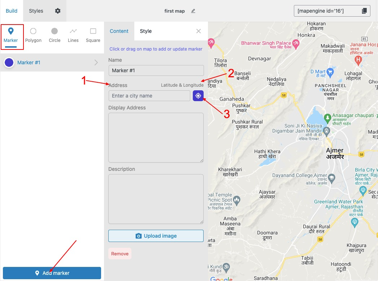Switch to Latitude & Longitude input
378x281 pixels.
coord(182,85)
